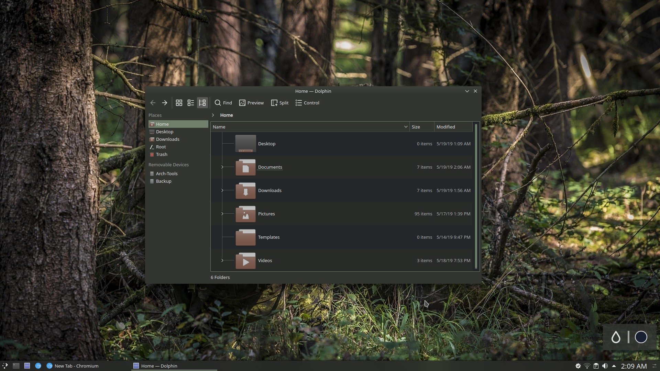
Task: Sort by the Size column header
Action: tap(422, 127)
